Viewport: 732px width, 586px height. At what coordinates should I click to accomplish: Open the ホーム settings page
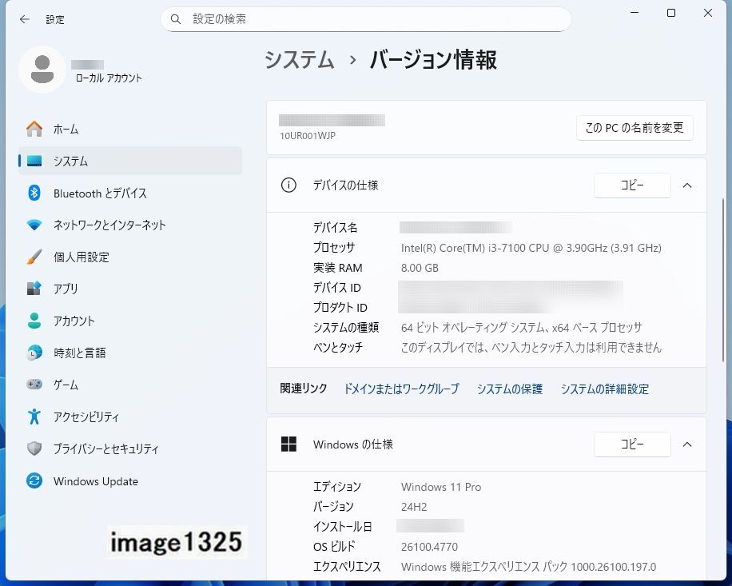pos(129,129)
